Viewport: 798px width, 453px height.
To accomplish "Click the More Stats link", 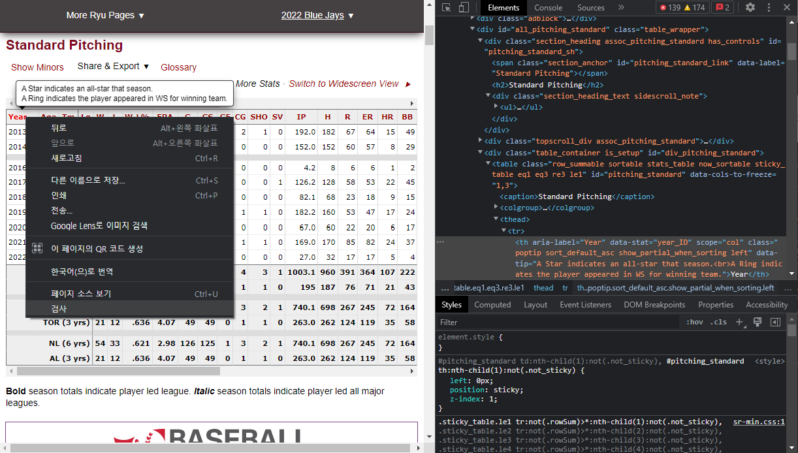I will 257,84.
